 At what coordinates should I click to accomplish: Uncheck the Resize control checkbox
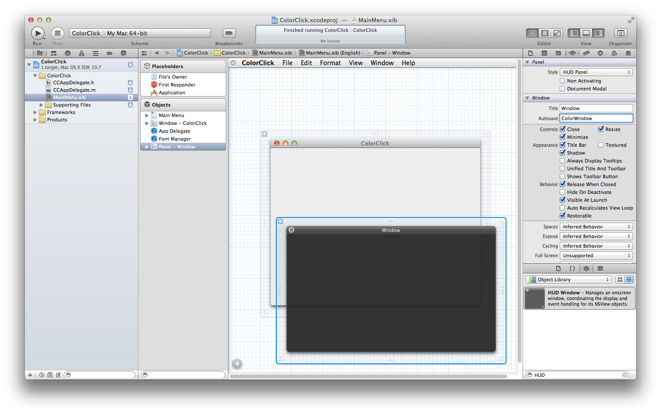601,129
